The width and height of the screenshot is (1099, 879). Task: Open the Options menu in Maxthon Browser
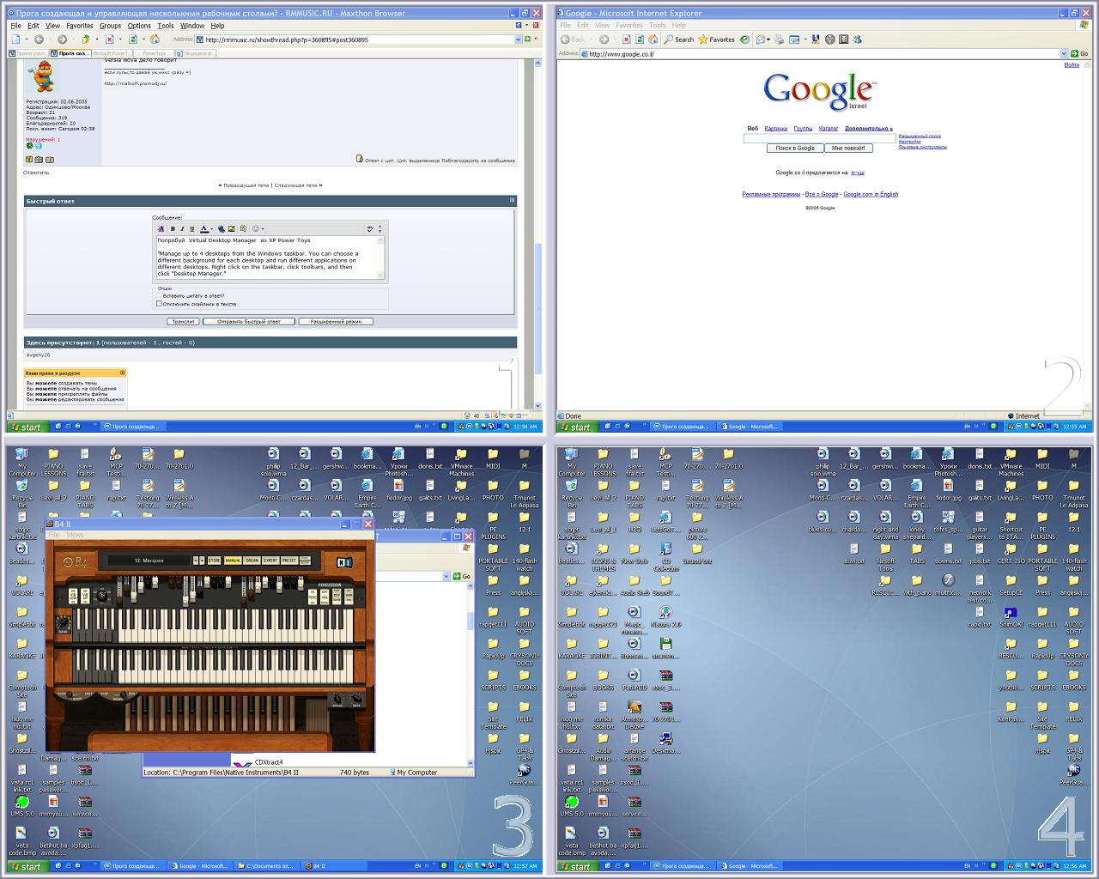[139, 26]
